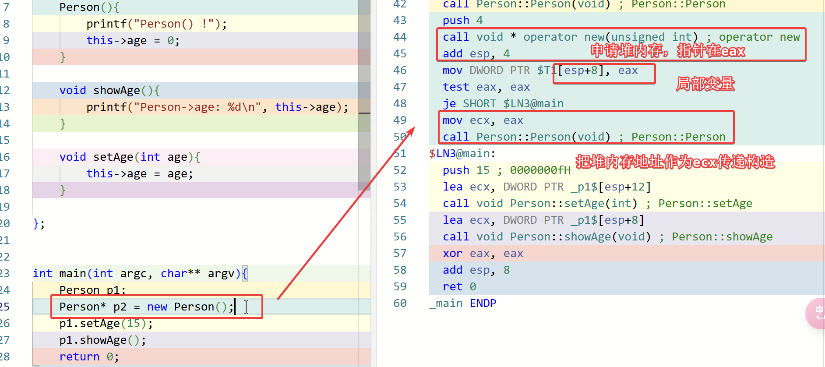This screenshot has width=825, height=367.
Task: Click the 'p1.setAge(15);' source line
Action: (106, 324)
